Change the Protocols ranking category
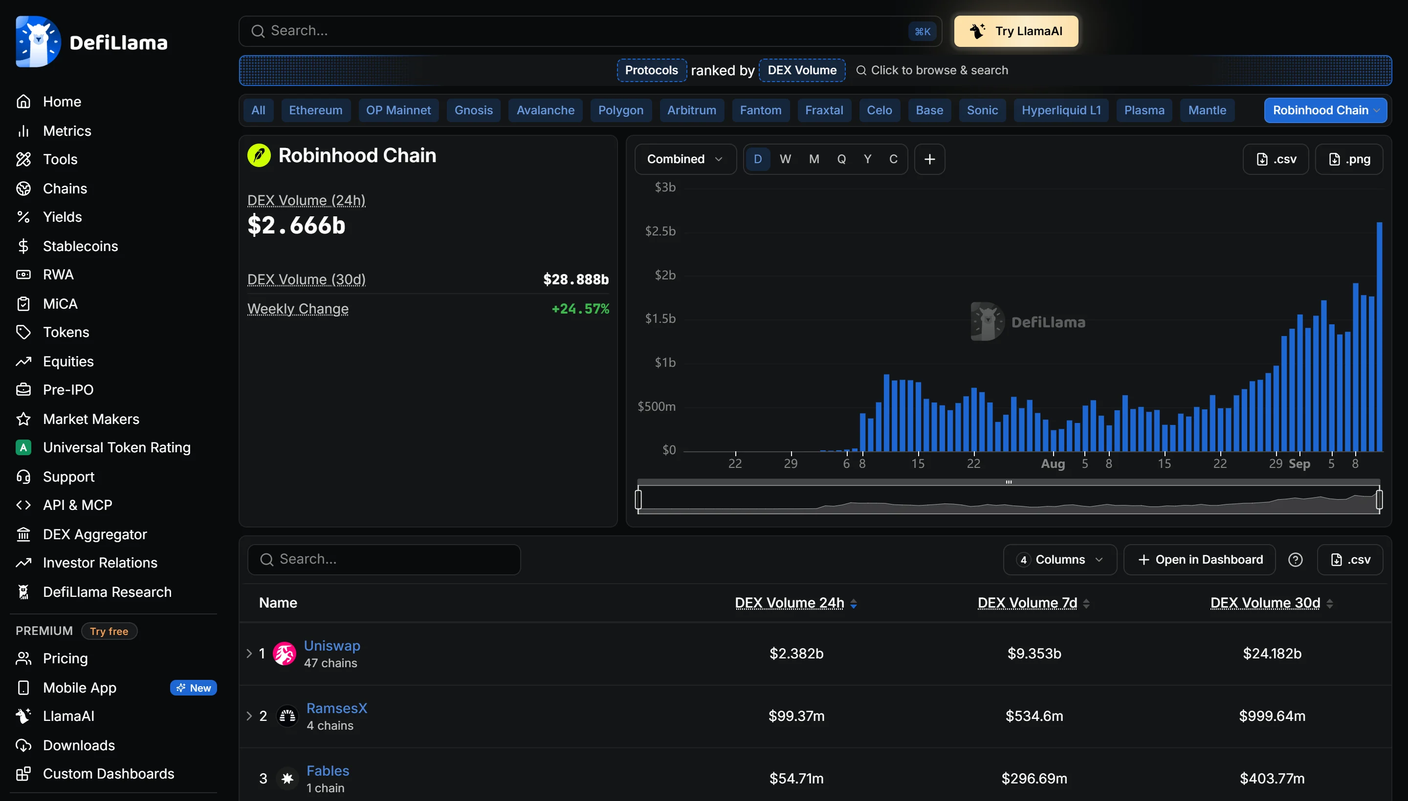1408x801 pixels. (651, 70)
